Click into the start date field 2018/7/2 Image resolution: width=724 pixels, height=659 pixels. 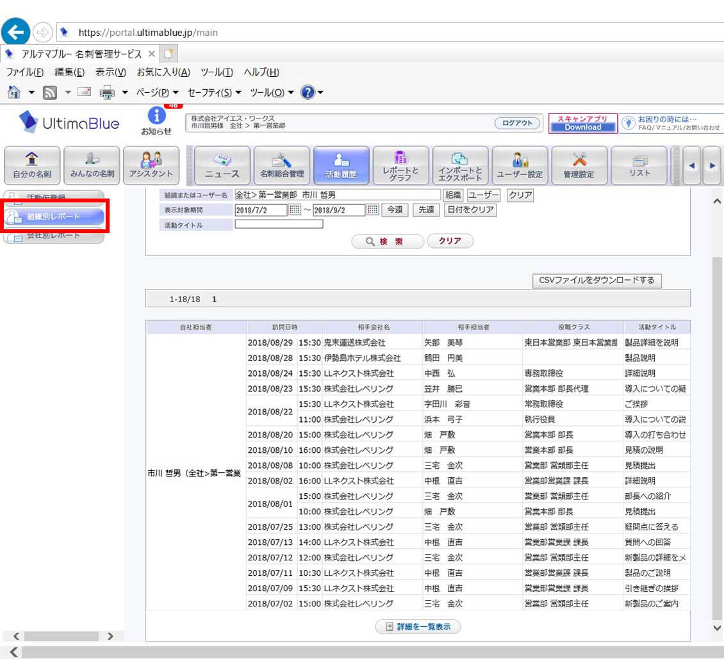click(x=261, y=210)
